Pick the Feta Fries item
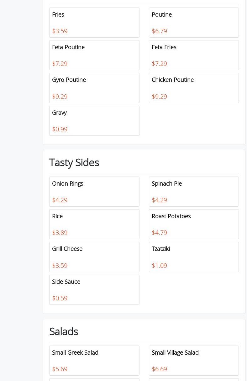The height and width of the screenshot is (381, 247). (x=193, y=55)
